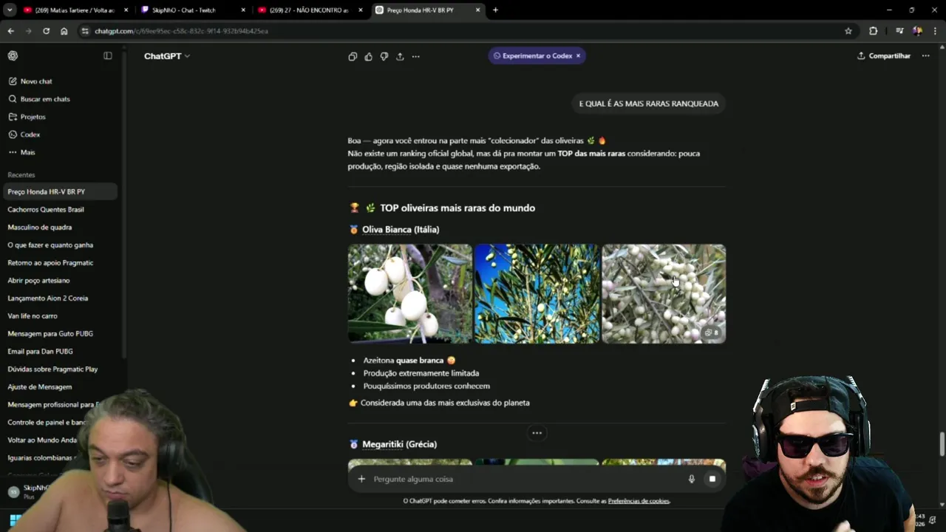
Task: Open the tab search dropdown arrow
Action: tap(9, 10)
